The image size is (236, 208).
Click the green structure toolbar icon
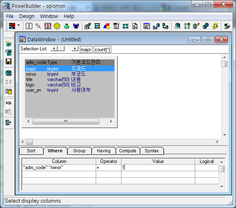[x=126, y=26]
